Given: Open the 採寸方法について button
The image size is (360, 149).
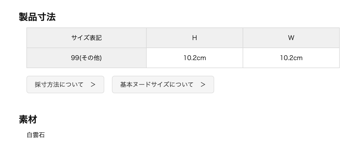Looking at the screenshot, I should pos(65,85).
